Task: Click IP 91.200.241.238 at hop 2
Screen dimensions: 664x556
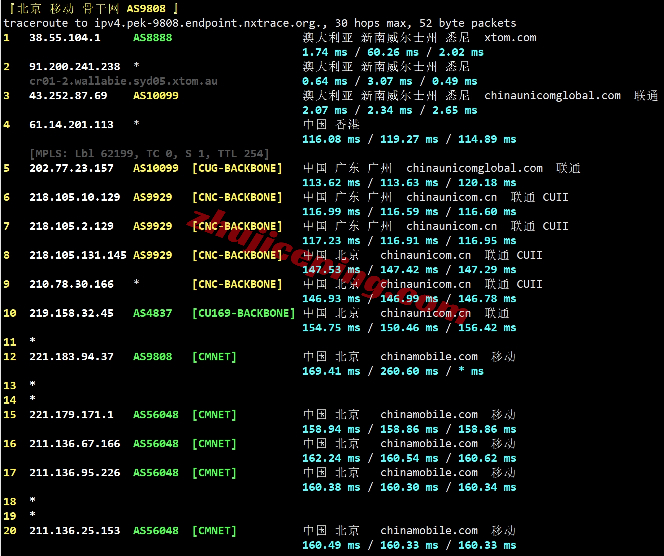Action: pyautogui.click(x=75, y=67)
